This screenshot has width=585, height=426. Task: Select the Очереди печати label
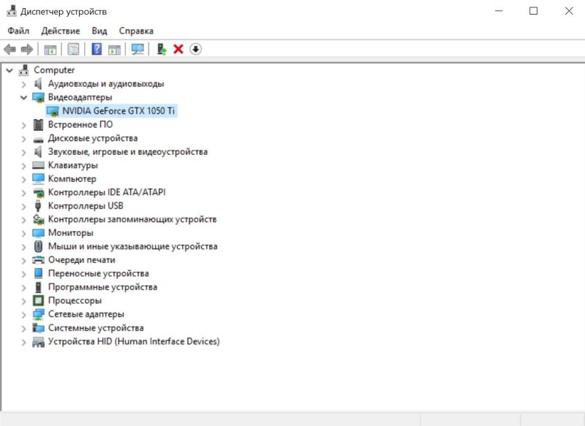[81, 260]
